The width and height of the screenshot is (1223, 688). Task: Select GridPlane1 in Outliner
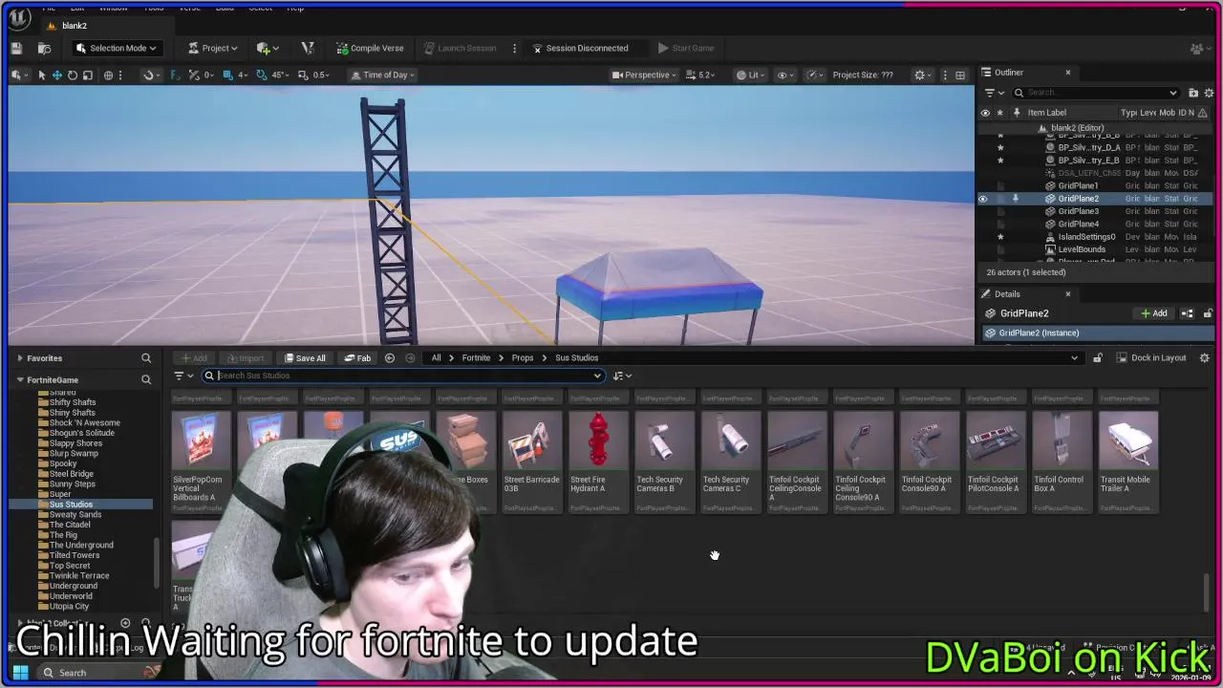pos(1078,185)
